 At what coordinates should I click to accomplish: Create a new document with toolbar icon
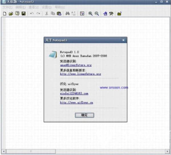click(x=5, y=14)
